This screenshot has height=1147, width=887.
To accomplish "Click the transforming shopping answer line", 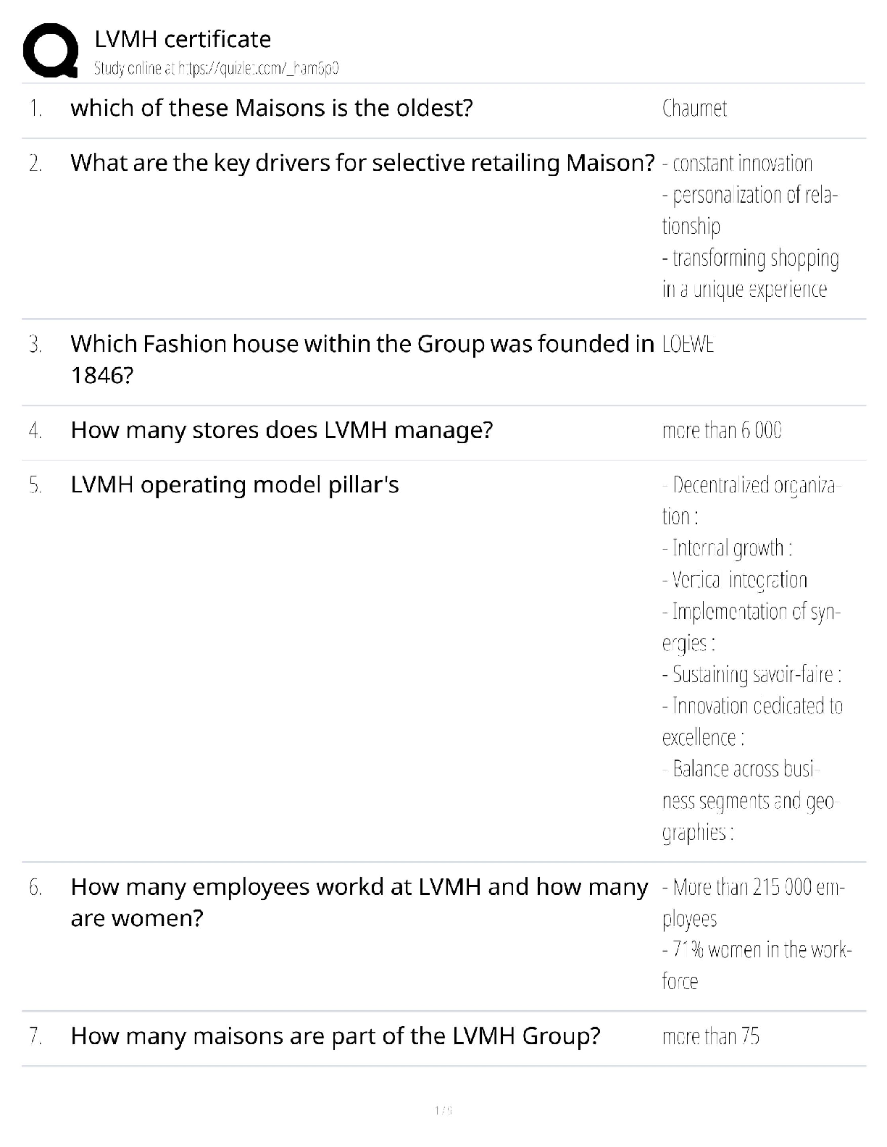I will point(751,259).
